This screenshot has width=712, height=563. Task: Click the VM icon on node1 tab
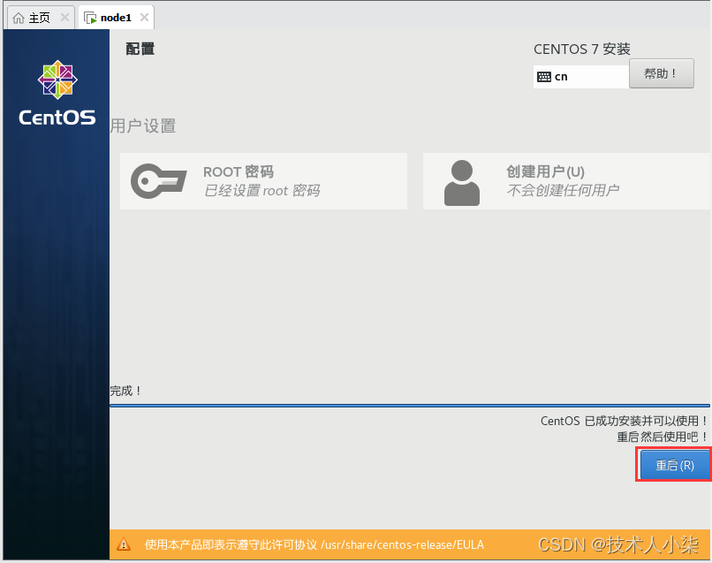pyautogui.click(x=90, y=18)
